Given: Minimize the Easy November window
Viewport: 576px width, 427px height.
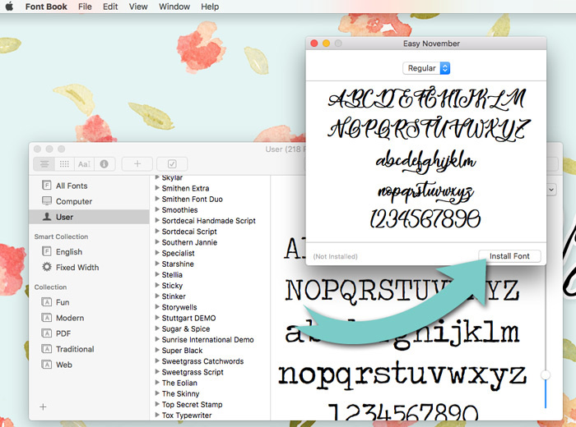Looking at the screenshot, I should click(326, 44).
